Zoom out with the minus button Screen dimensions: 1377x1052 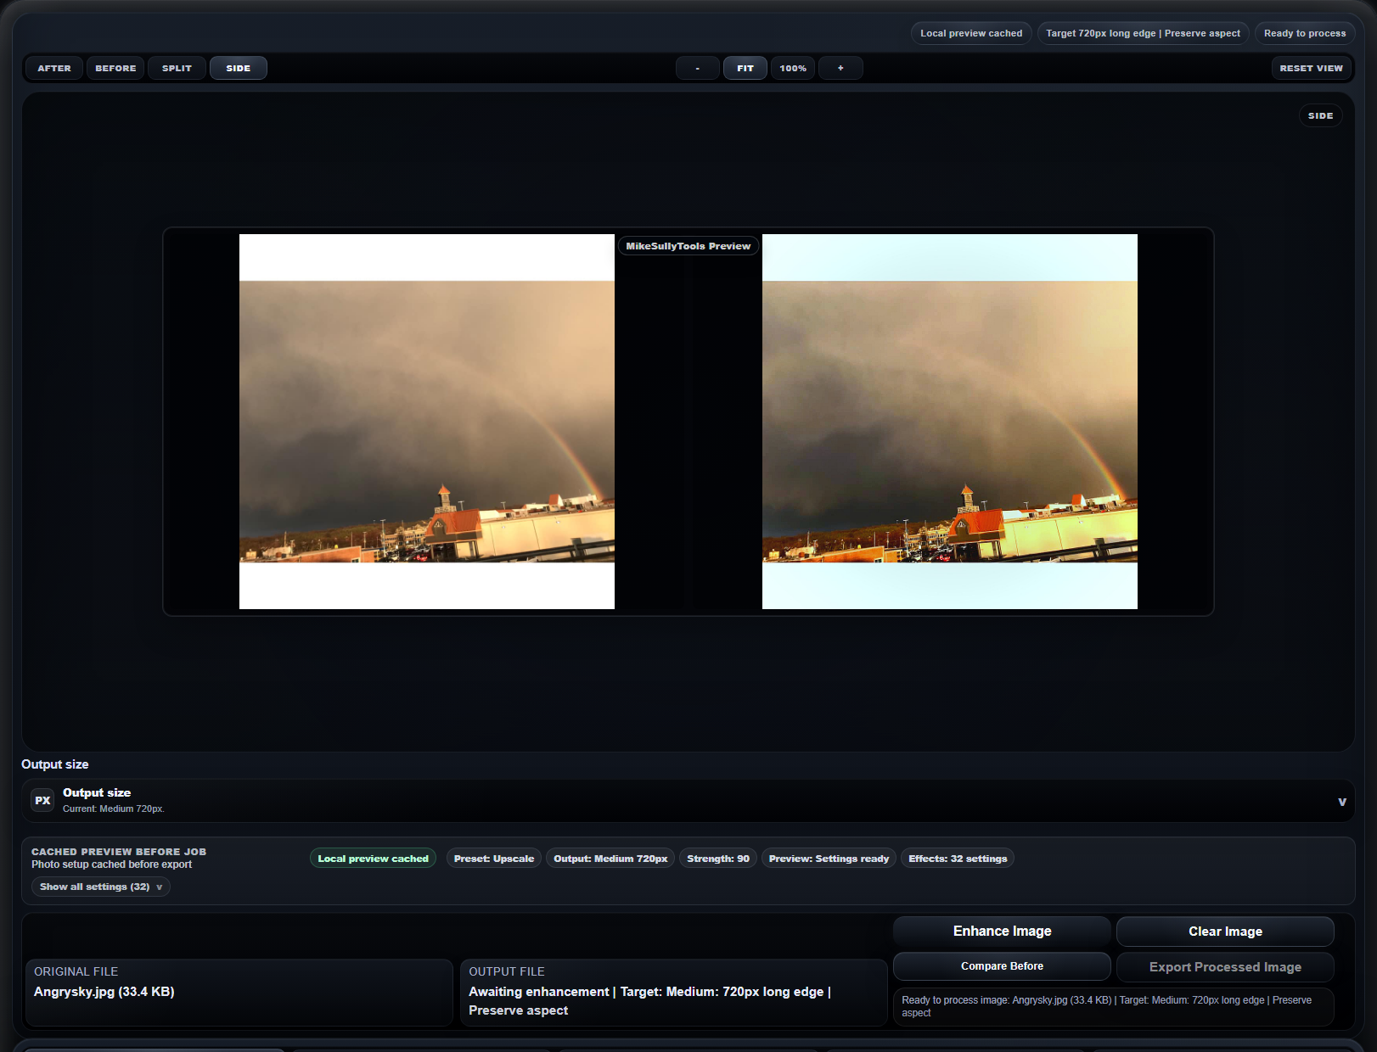click(698, 68)
